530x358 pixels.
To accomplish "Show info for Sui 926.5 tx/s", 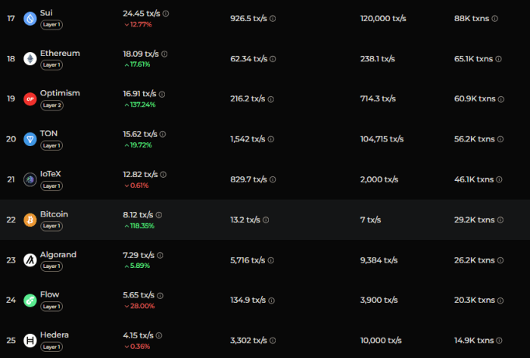I will point(273,19).
